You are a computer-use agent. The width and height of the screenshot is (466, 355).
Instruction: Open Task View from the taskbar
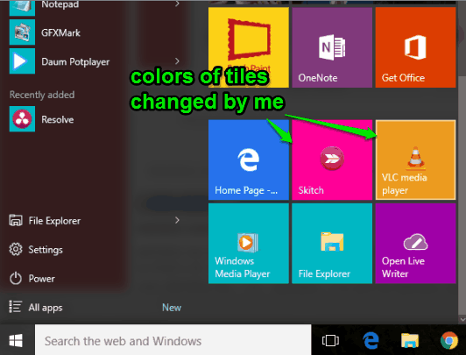pos(330,340)
